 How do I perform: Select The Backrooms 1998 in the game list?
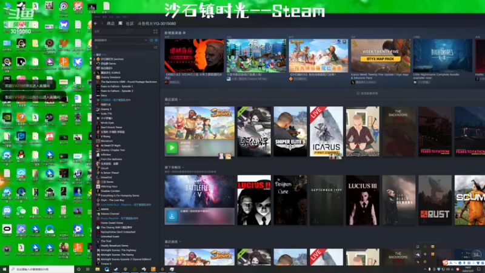click(x=129, y=82)
